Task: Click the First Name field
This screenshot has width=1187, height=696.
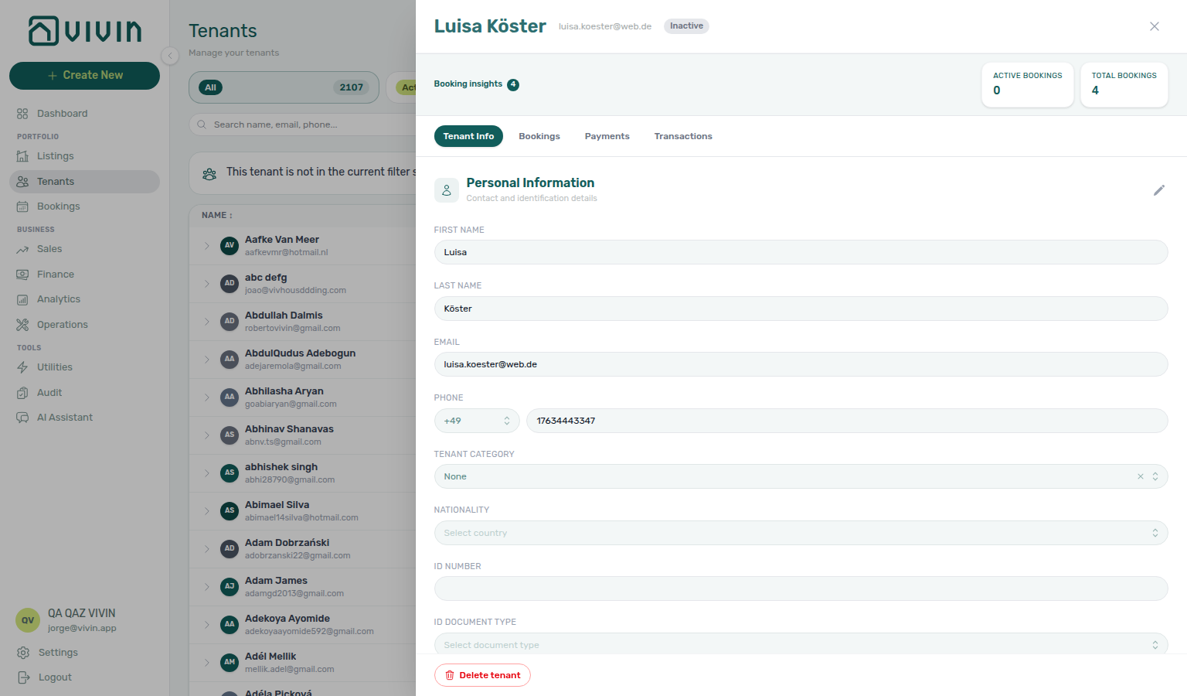Action: 801,252
